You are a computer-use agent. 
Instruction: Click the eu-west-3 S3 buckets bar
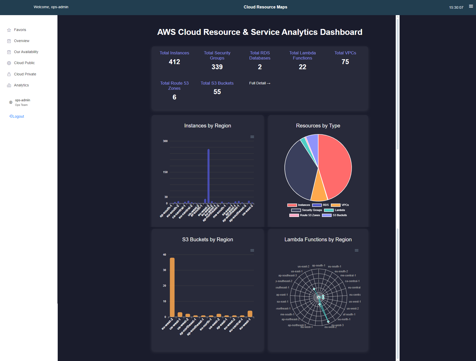(172, 287)
